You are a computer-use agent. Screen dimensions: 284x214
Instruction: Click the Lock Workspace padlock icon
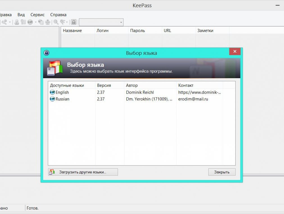(74, 22)
